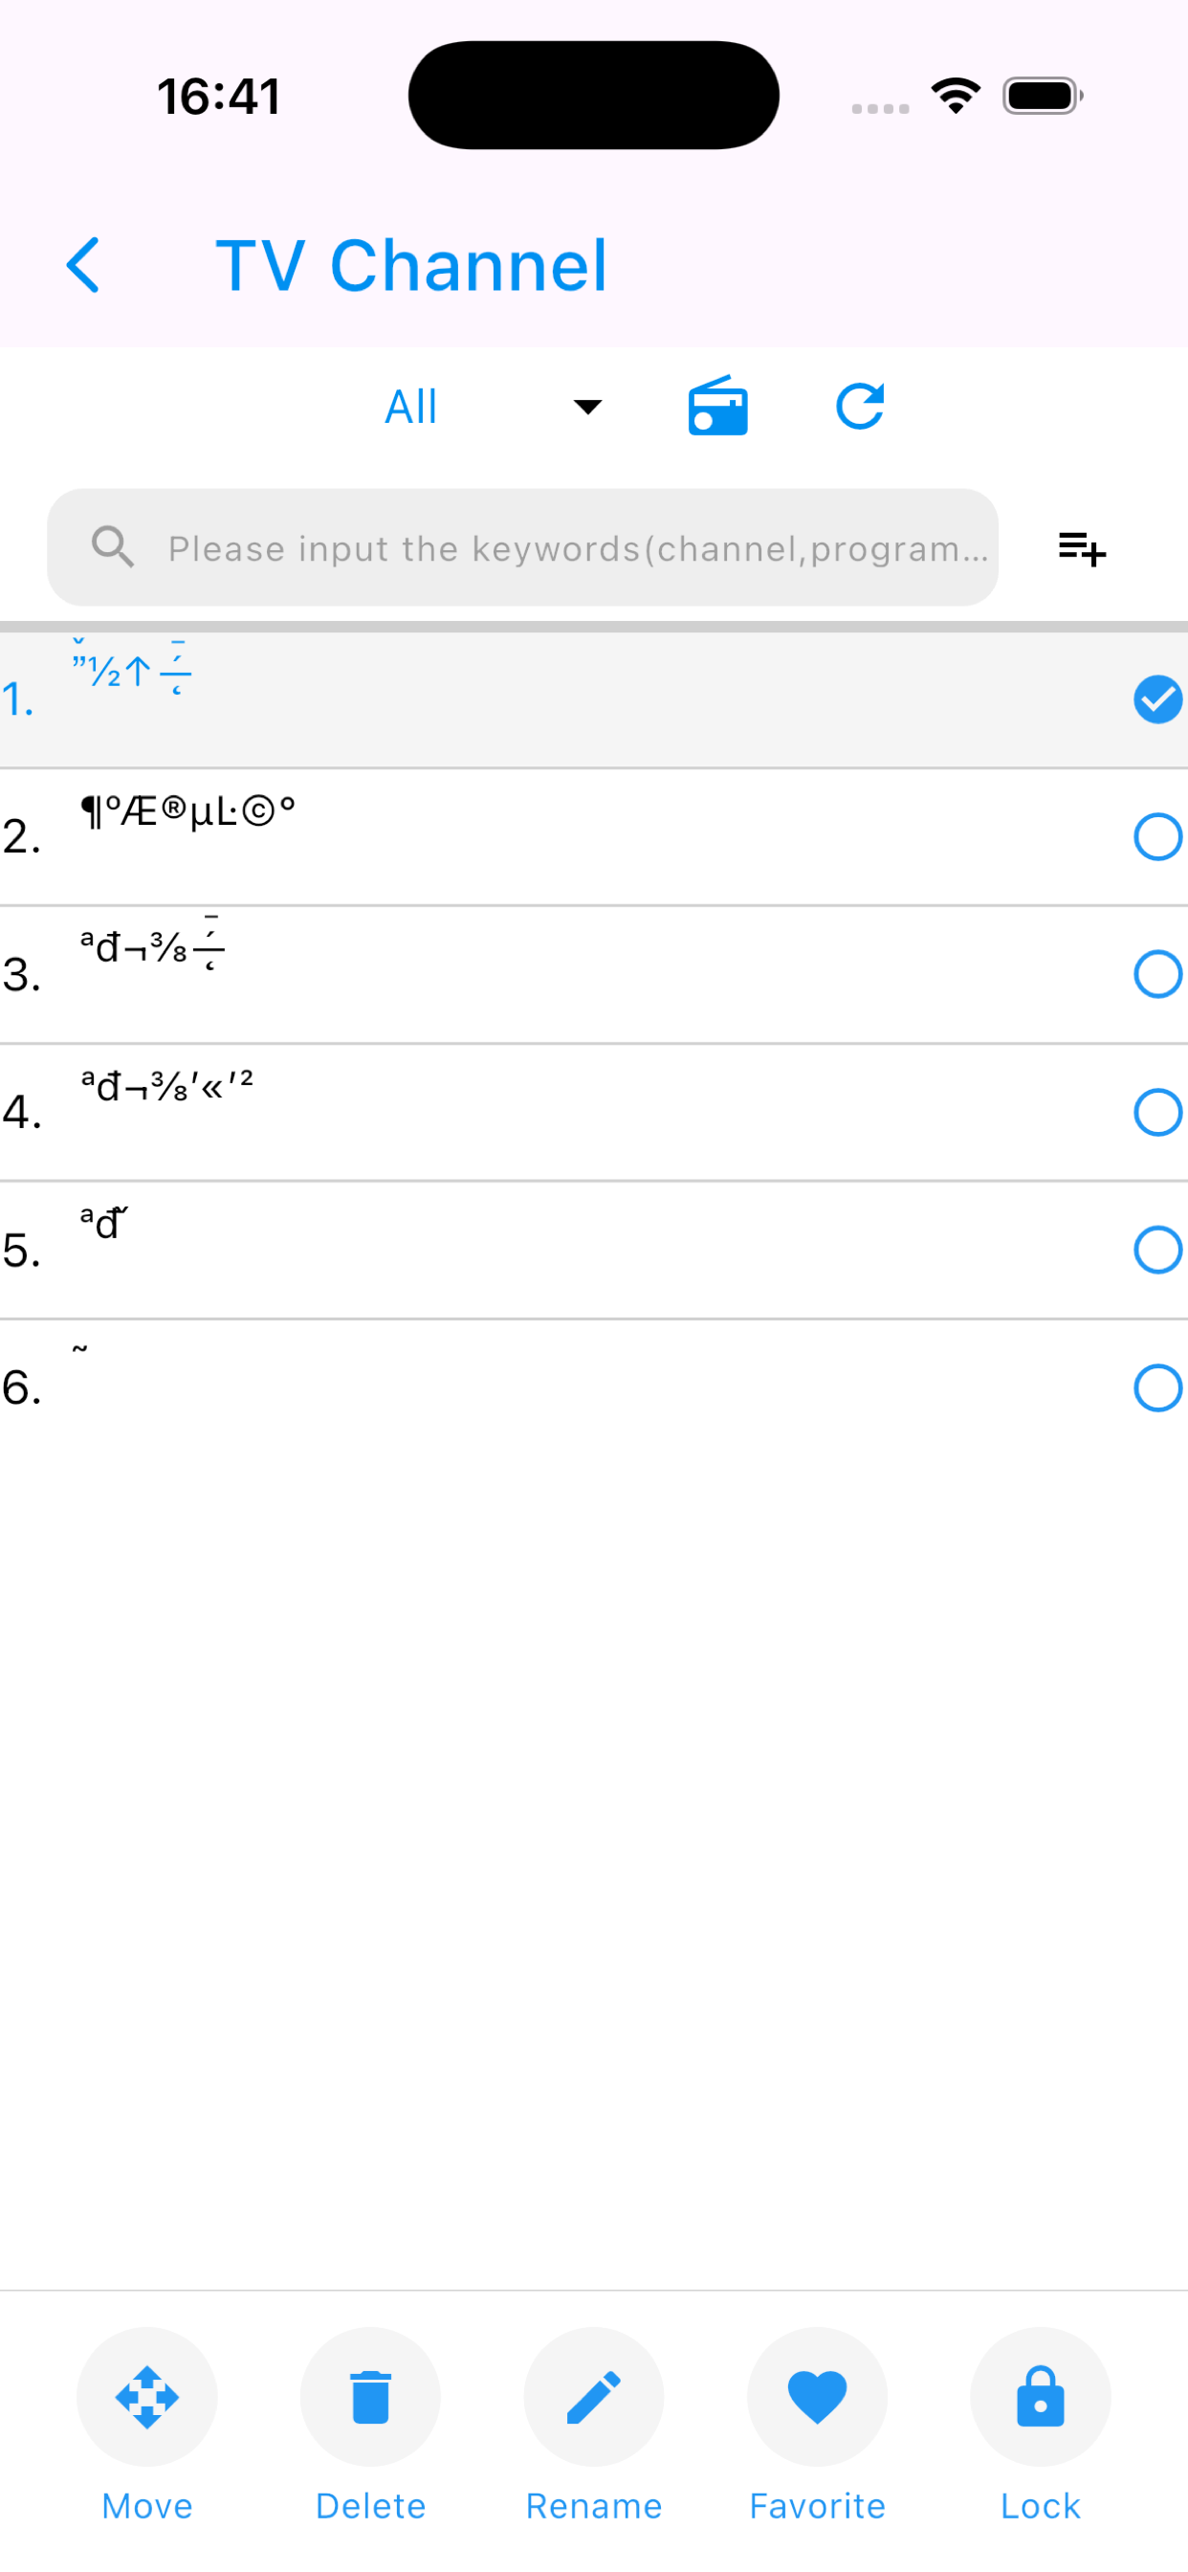Screen dimensions: 1188x2572
Task: Select channel 4 radio circle
Action: 1158,1112
